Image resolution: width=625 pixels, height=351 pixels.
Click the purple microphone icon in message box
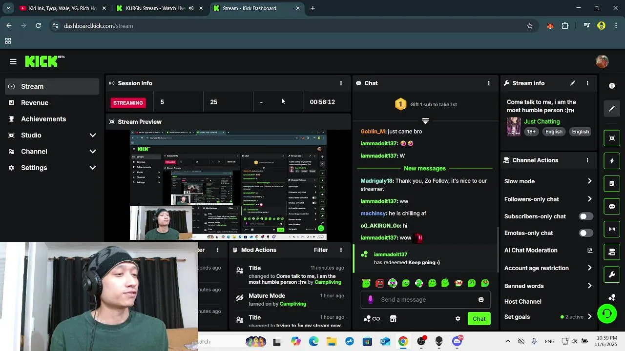(x=370, y=299)
